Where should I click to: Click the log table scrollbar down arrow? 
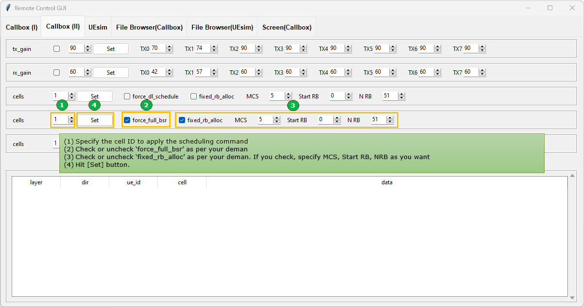pyautogui.click(x=572, y=298)
